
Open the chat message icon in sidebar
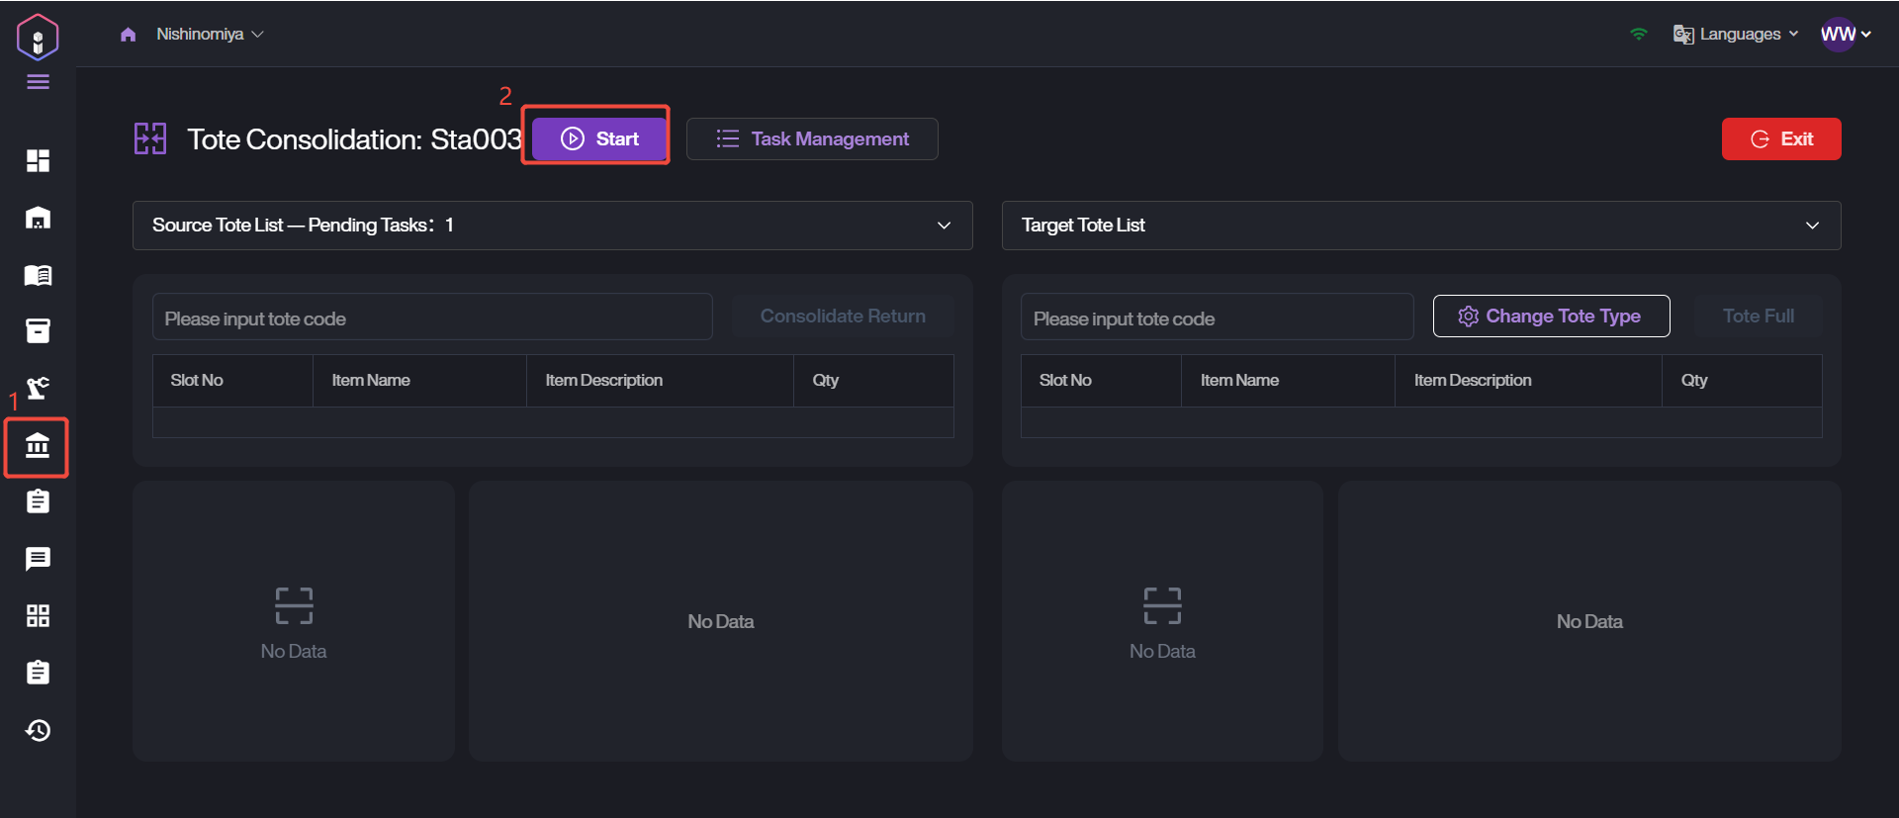pyautogui.click(x=38, y=559)
